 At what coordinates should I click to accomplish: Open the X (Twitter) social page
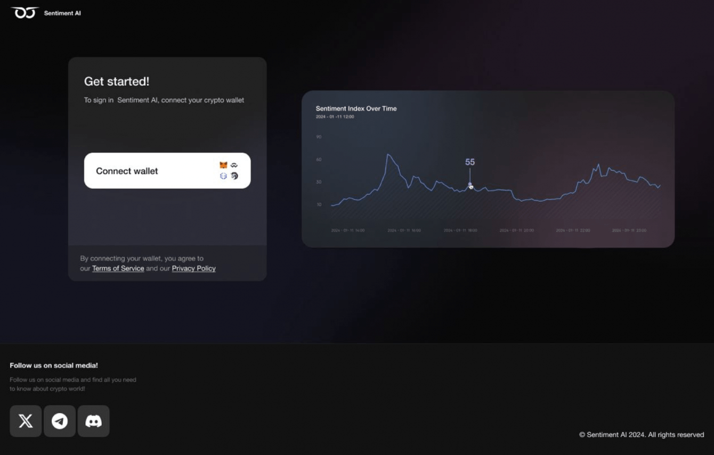26,421
